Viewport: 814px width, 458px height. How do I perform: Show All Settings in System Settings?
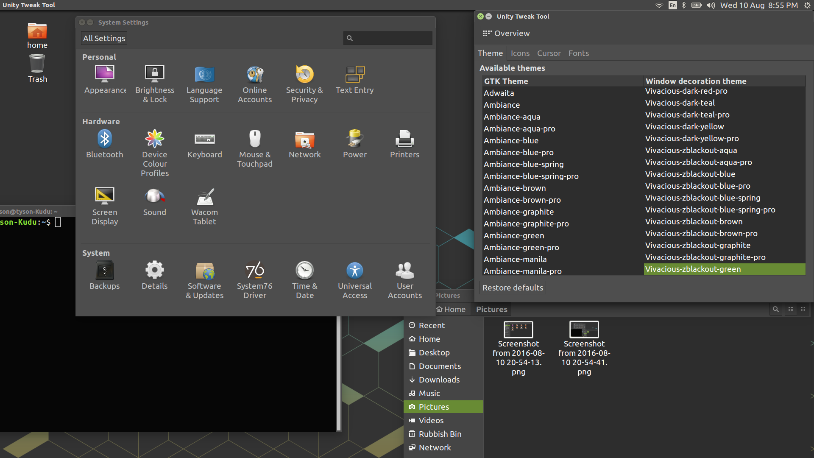pos(103,38)
